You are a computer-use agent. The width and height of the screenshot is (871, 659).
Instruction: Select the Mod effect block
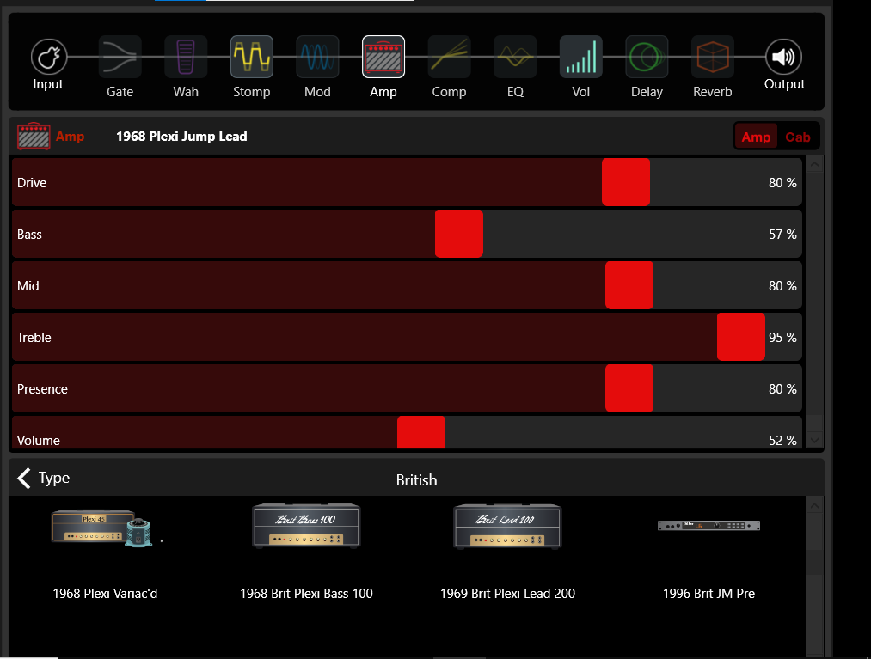pyautogui.click(x=317, y=58)
